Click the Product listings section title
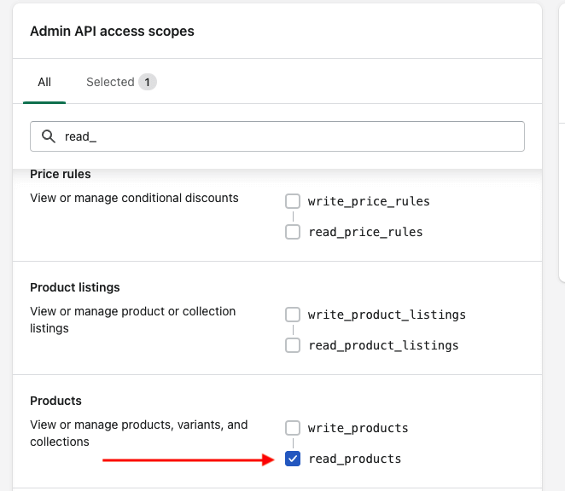The width and height of the screenshot is (565, 491). coord(75,287)
